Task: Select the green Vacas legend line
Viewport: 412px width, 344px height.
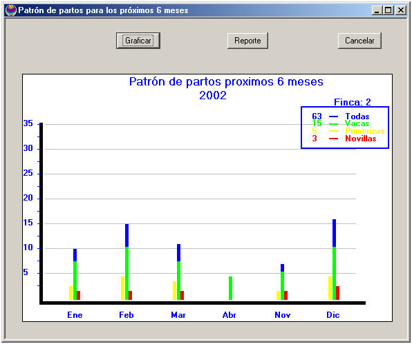Action: pyautogui.click(x=333, y=124)
